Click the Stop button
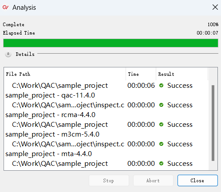The height and width of the screenshot is (192, 221). (x=109, y=180)
